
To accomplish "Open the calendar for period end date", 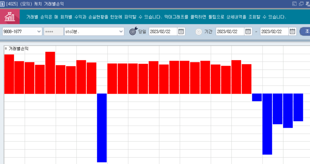I will point(292,31).
